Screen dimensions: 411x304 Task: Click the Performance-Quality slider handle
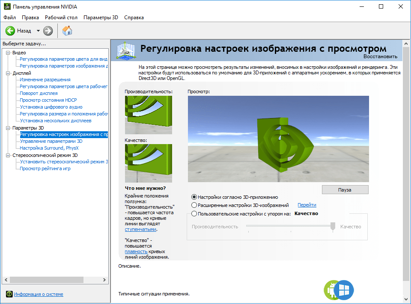333,227
